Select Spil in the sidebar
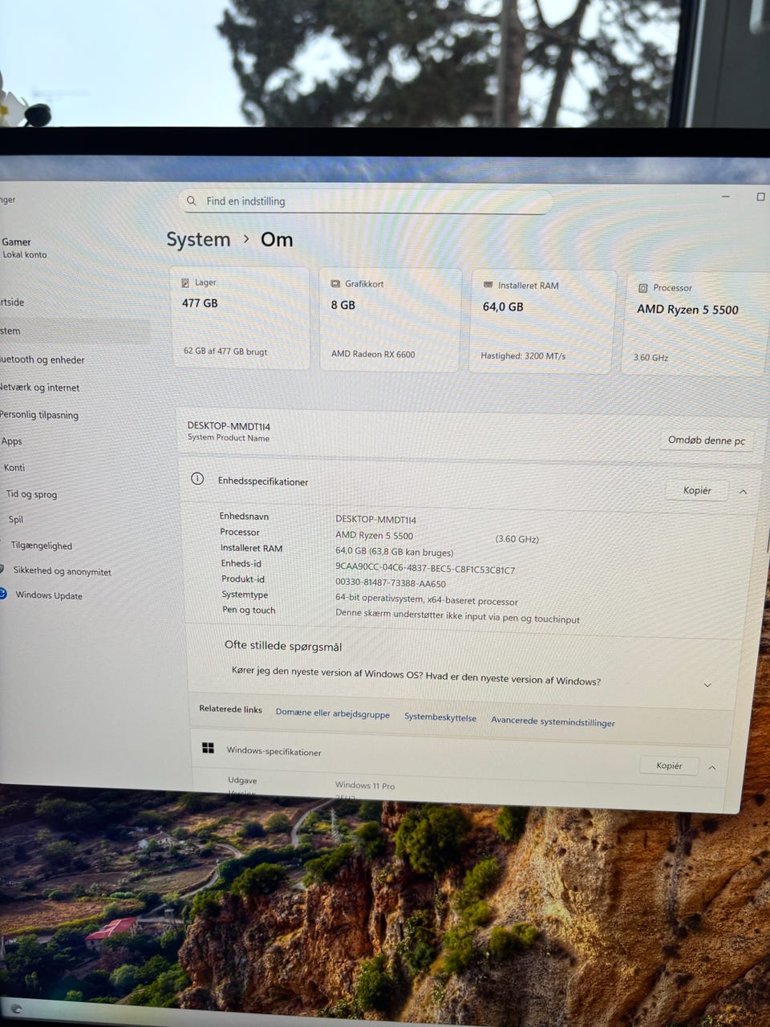 (x=16, y=520)
